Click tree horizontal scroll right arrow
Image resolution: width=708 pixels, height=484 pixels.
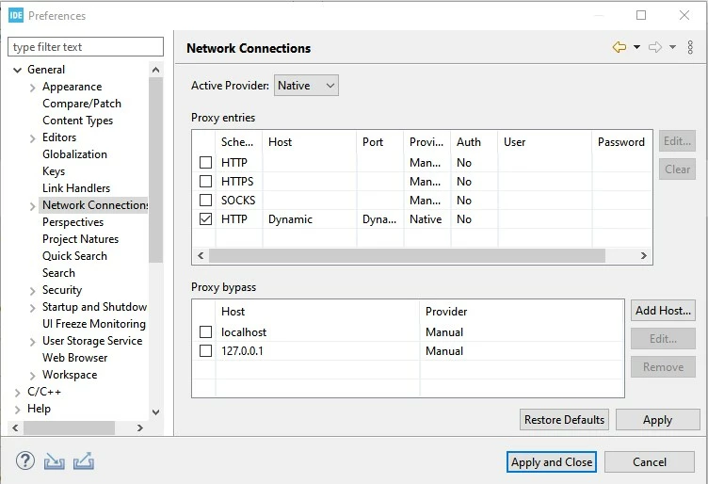point(140,428)
